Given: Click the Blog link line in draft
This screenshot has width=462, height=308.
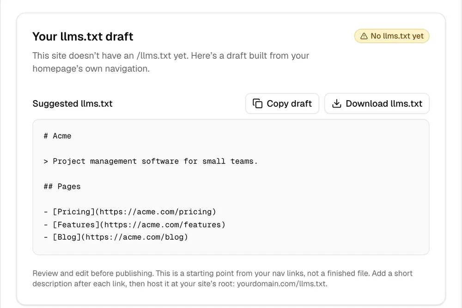Looking at the screenshot, I should (115, 237).
